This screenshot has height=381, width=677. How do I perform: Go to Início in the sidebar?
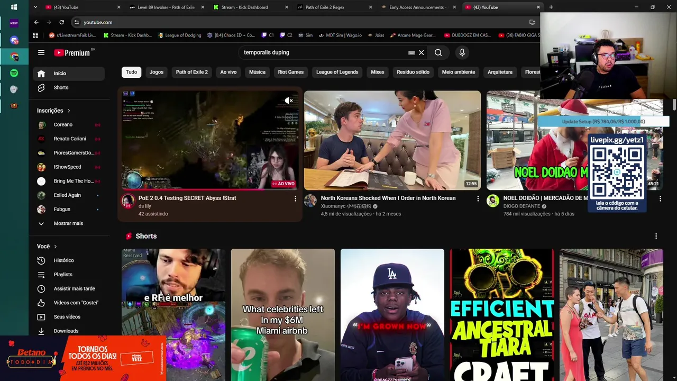69,74
